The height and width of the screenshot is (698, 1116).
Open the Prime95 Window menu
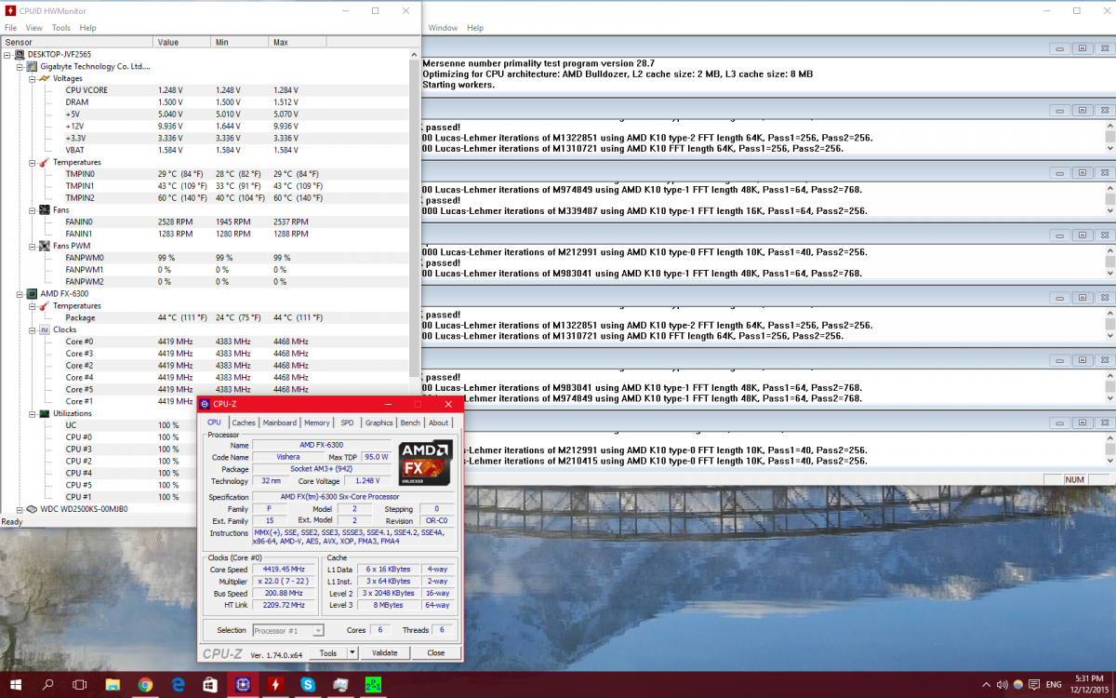[443, 28]
